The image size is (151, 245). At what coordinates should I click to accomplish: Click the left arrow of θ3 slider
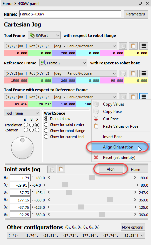point(49,192)
